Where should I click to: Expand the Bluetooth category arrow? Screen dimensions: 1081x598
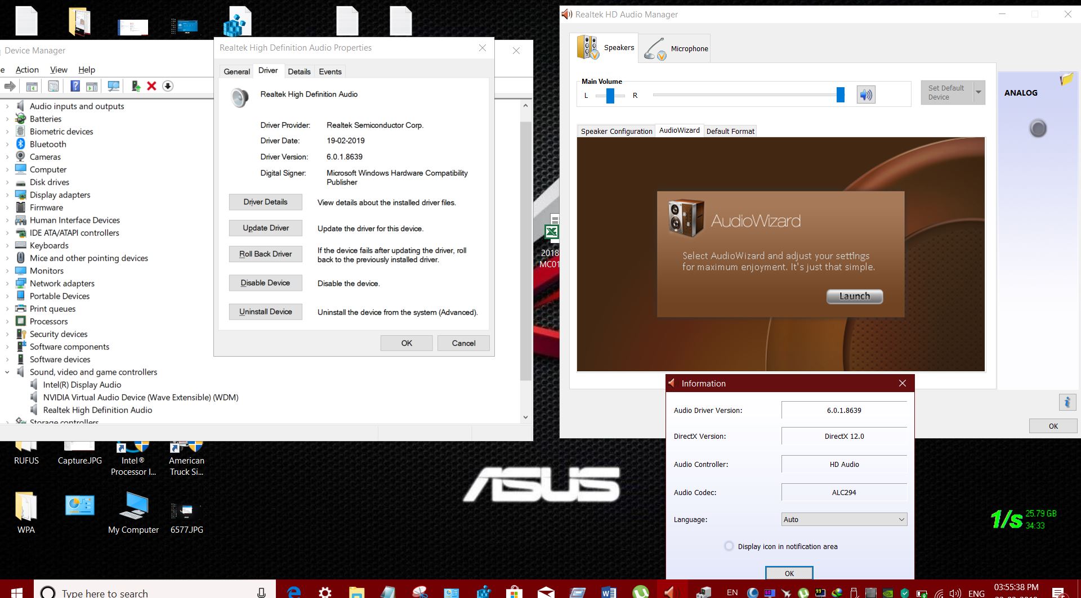tap(7, 144)
